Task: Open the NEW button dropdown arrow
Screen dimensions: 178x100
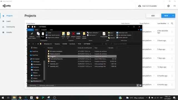Action: [173, 16]
